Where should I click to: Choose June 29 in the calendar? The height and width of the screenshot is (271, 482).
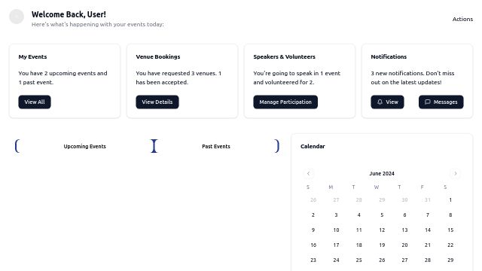[x=450, y=260]
